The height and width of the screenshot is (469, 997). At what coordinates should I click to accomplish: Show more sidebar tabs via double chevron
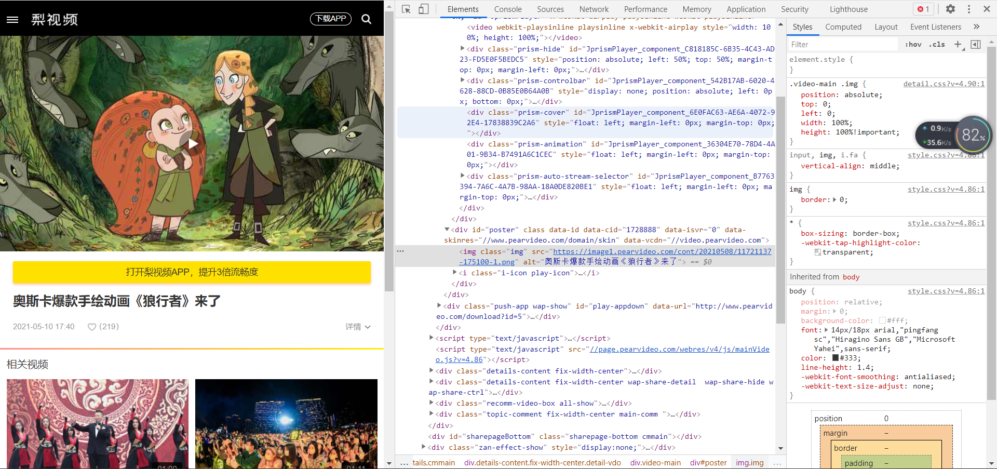976,27
